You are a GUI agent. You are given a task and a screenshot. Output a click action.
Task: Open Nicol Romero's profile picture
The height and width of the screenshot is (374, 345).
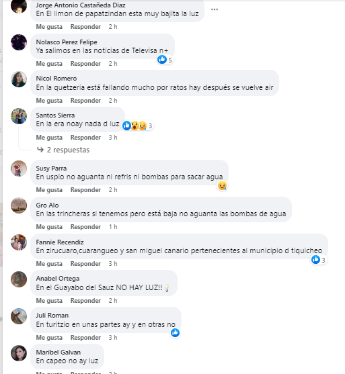click(19, 79)
